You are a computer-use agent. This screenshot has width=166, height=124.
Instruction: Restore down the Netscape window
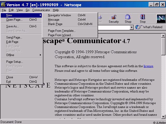pyautogui.click(x=157, y=5)
